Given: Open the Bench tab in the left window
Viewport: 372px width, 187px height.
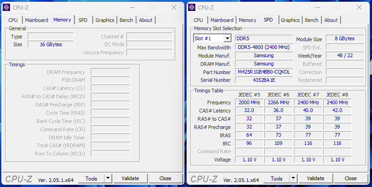Looking at the screenshot, I should coord(126,20).
